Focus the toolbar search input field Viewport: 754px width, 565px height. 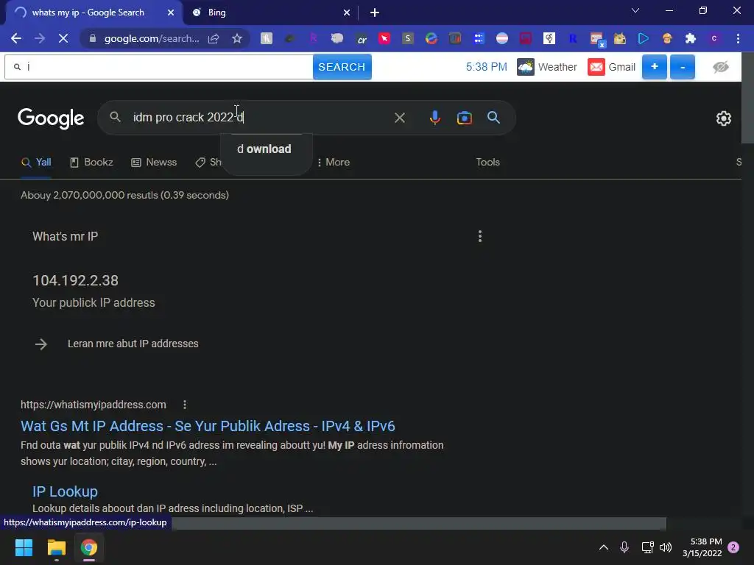point(159,67)
